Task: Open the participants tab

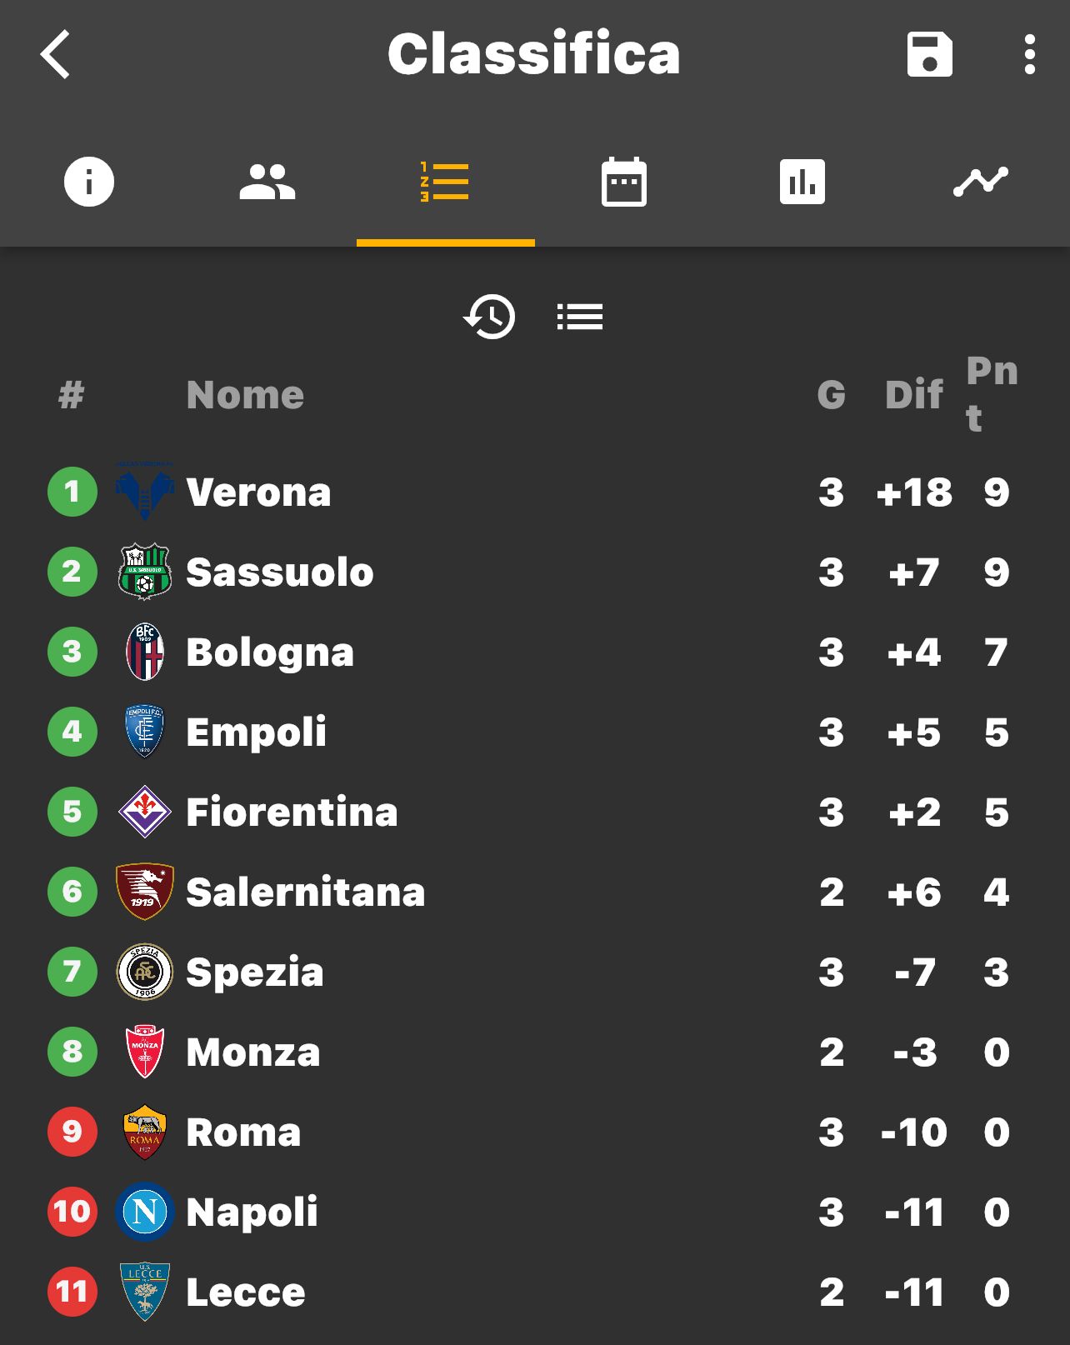Action: 267,182
